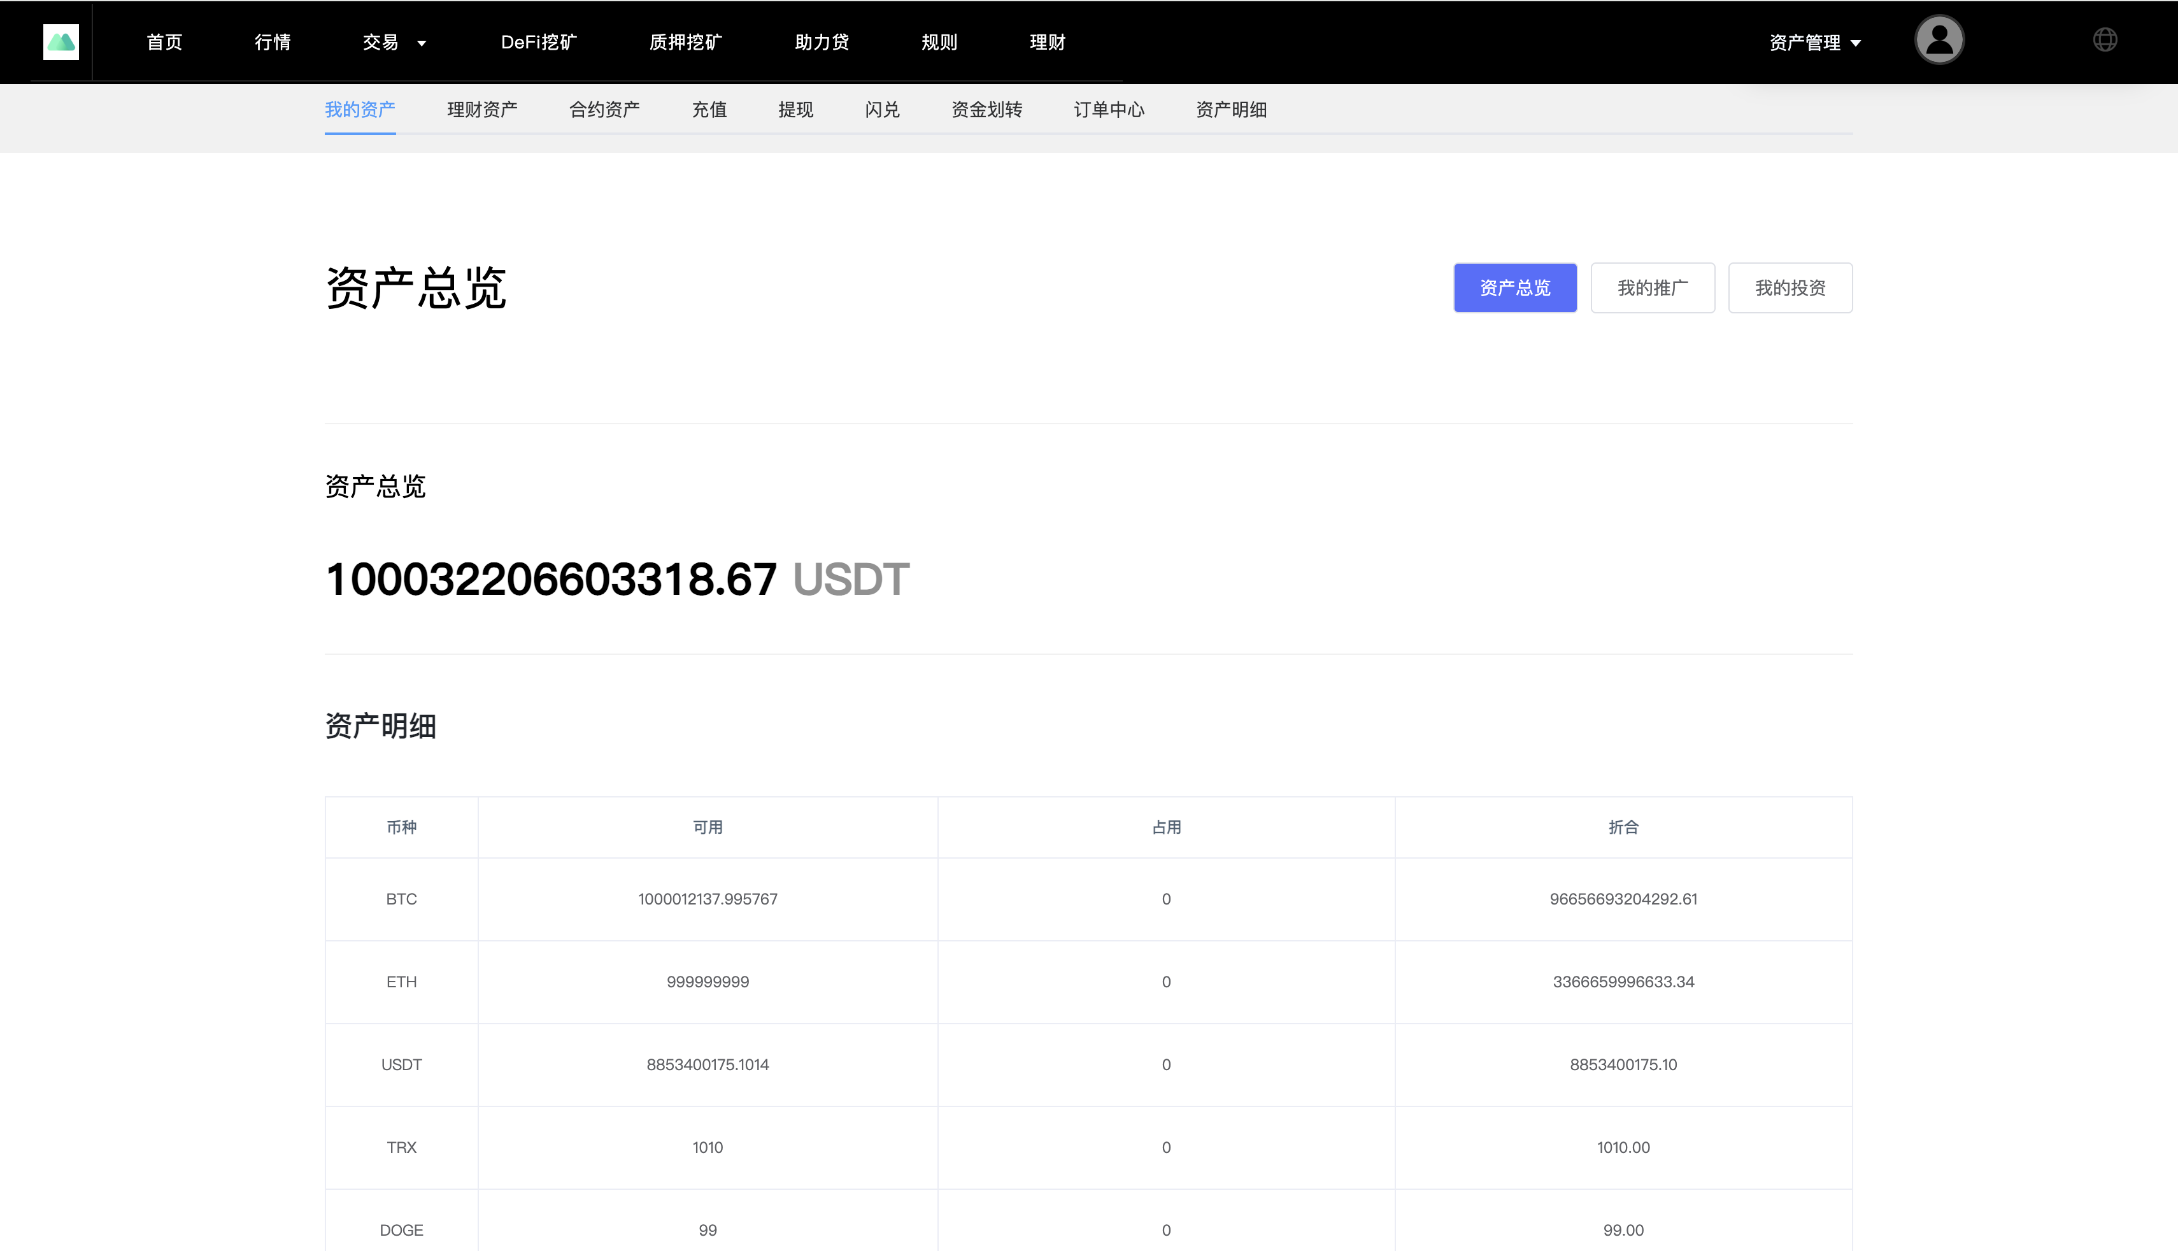This screenshot has width=2178, height=1251.
Task: Click the 我的投资 button
Action: coord(1790,288)
